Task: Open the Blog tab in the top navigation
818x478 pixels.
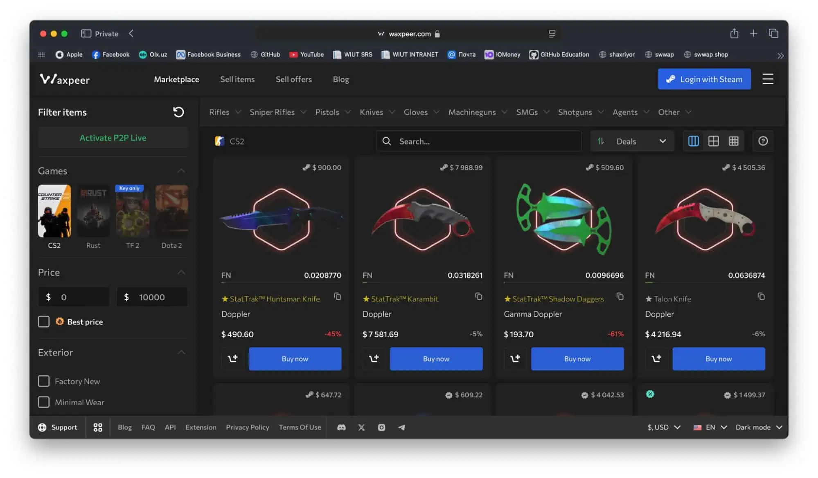Action: tap(340, 79)
